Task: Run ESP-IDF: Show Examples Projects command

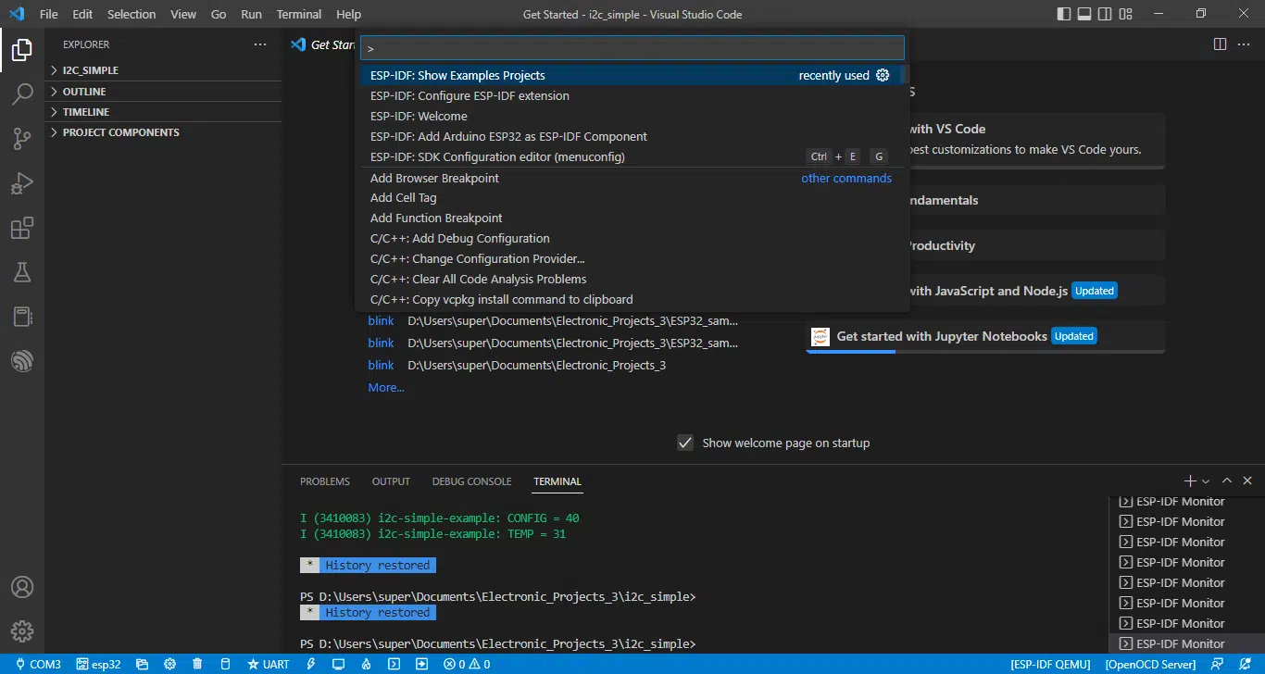Action: tap(629, 75)
